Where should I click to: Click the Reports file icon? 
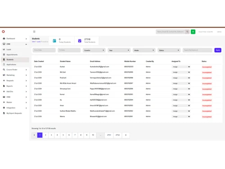click(x=4, y=86)
